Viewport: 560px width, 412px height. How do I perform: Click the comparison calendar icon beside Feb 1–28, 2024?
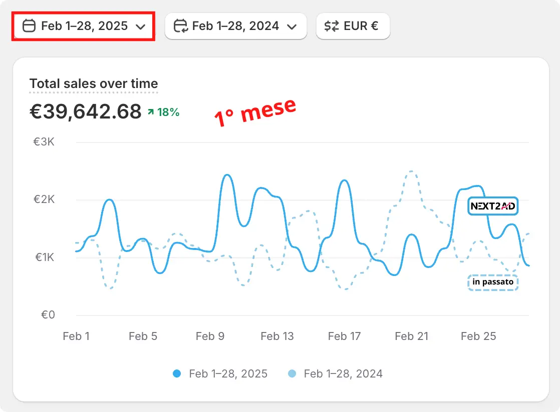pos(180,26)
